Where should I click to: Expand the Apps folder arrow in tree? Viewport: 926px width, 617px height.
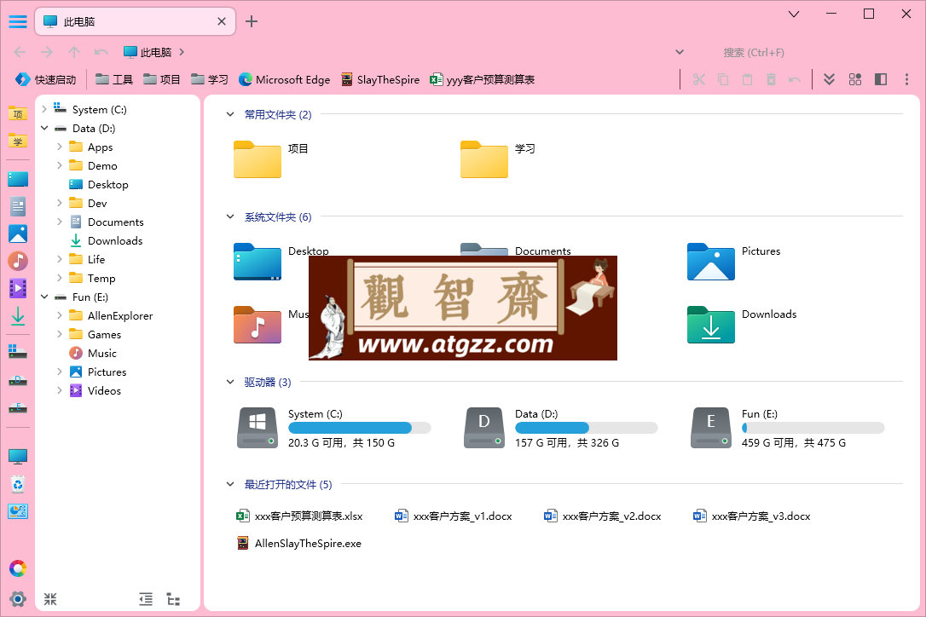pyautogui.click(x=60, y=147)
